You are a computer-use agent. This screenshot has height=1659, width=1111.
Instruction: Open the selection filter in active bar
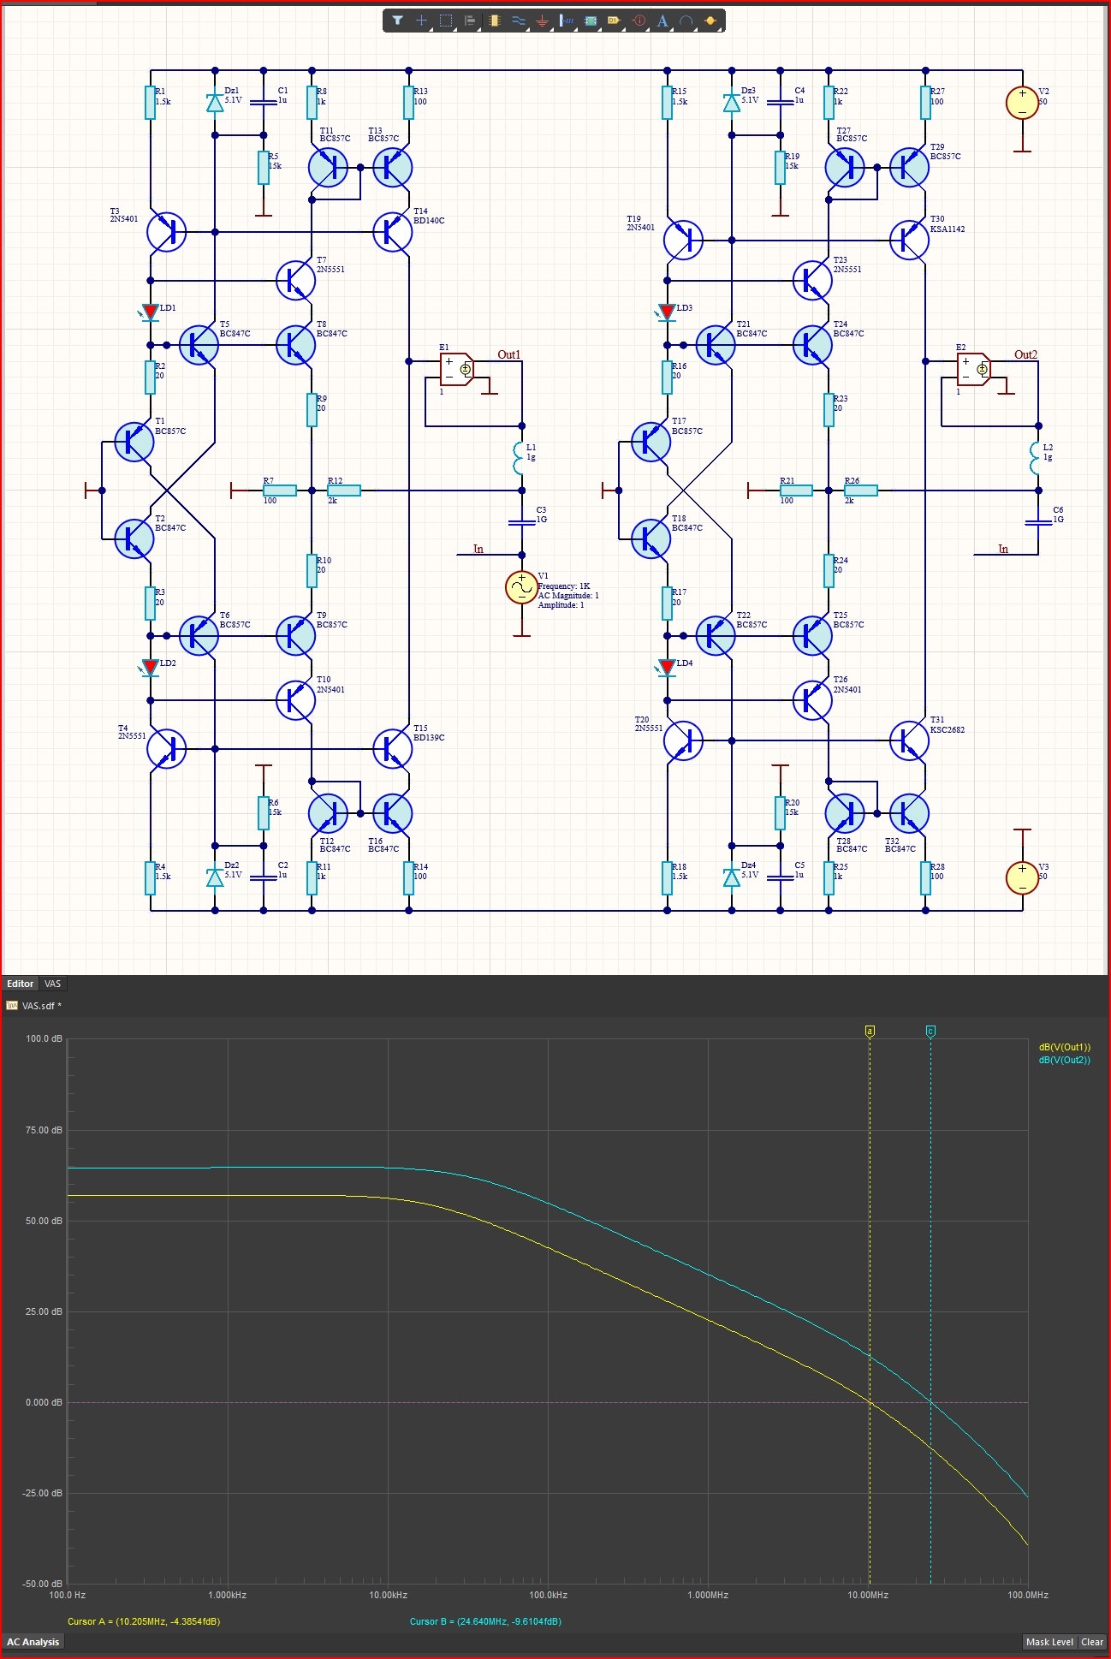tap(398, 21)
